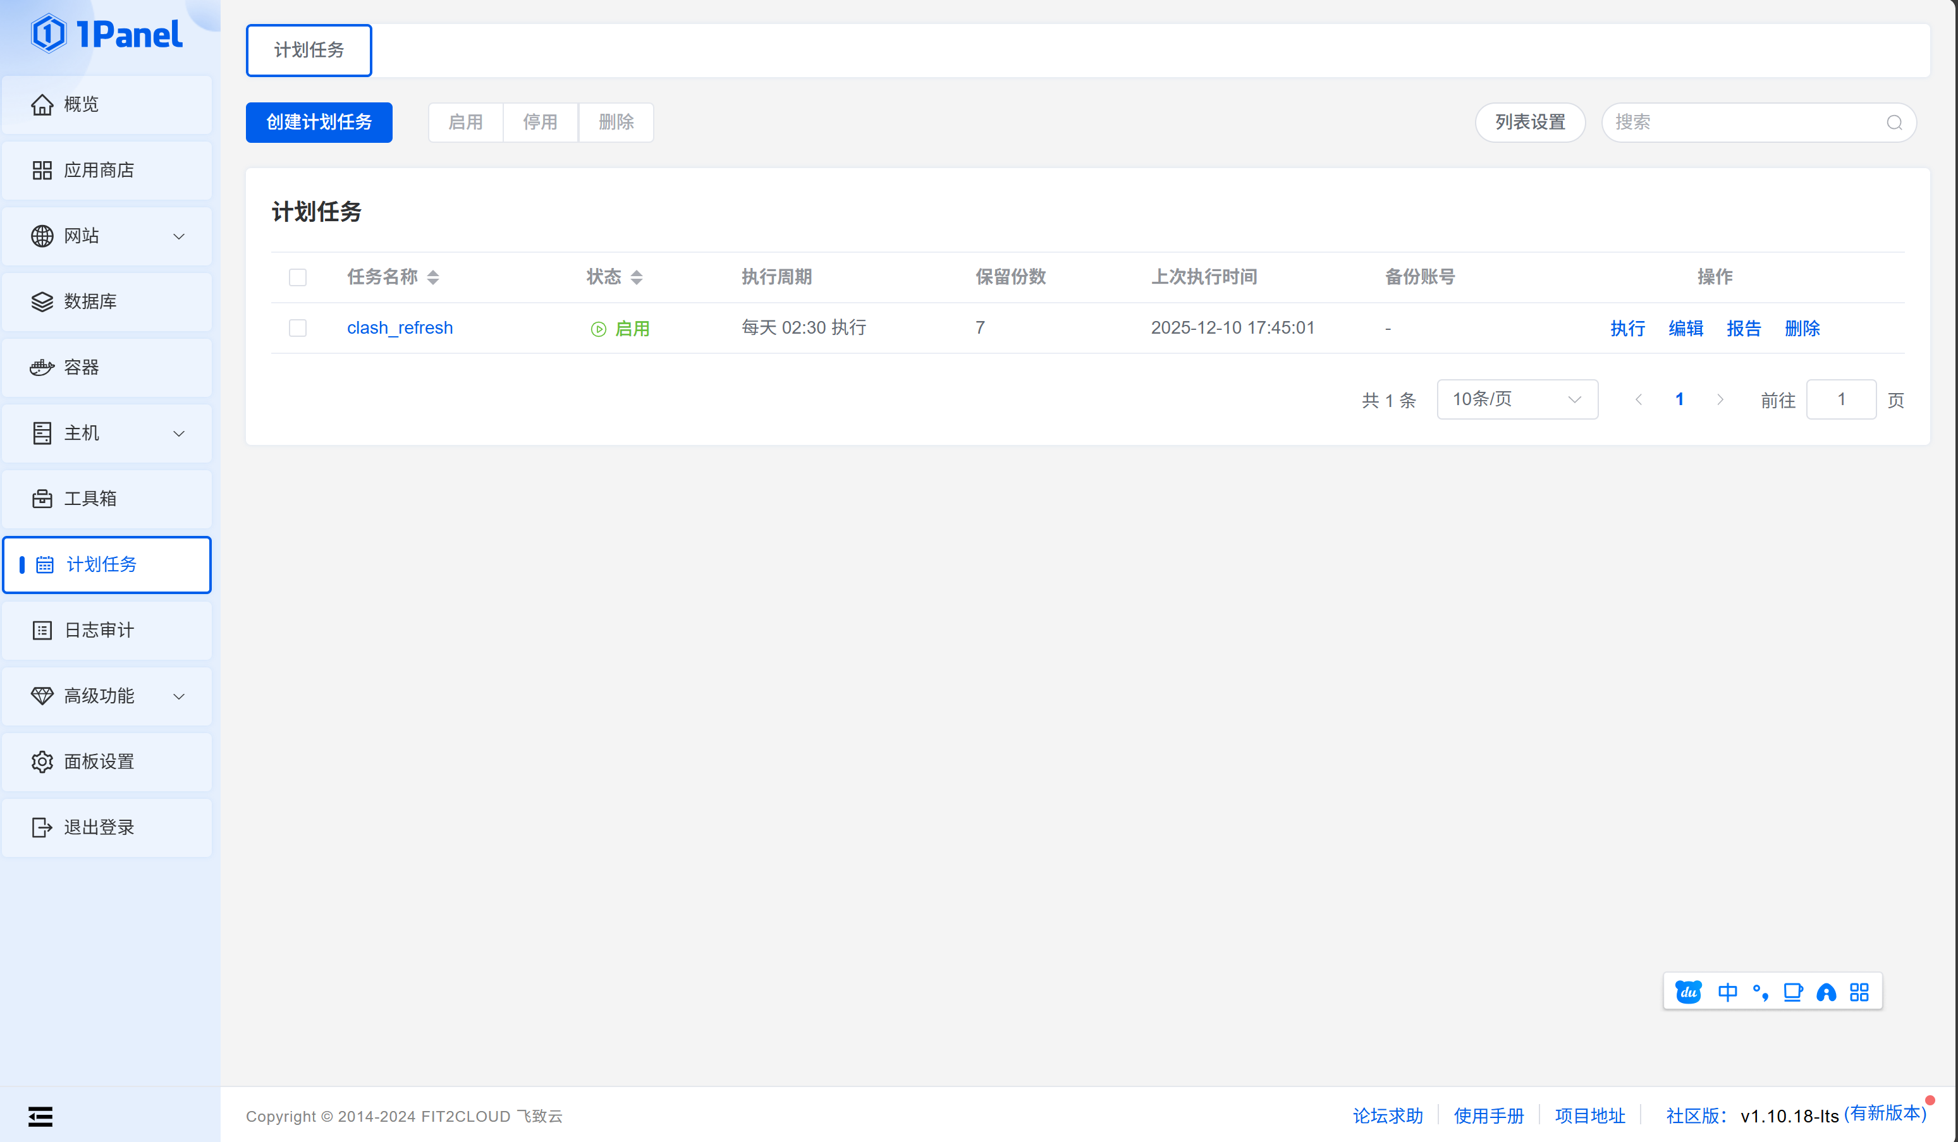Screen dimensions: 1958x1142
Task: Click the 创建计划任务 button
Action: (319, 122)
